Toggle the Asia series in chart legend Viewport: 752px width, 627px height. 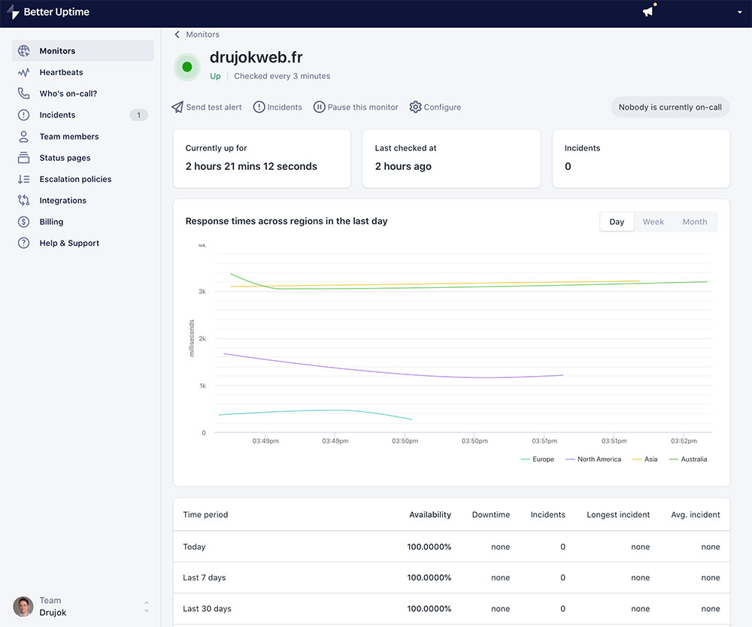(x=645, y=459)
